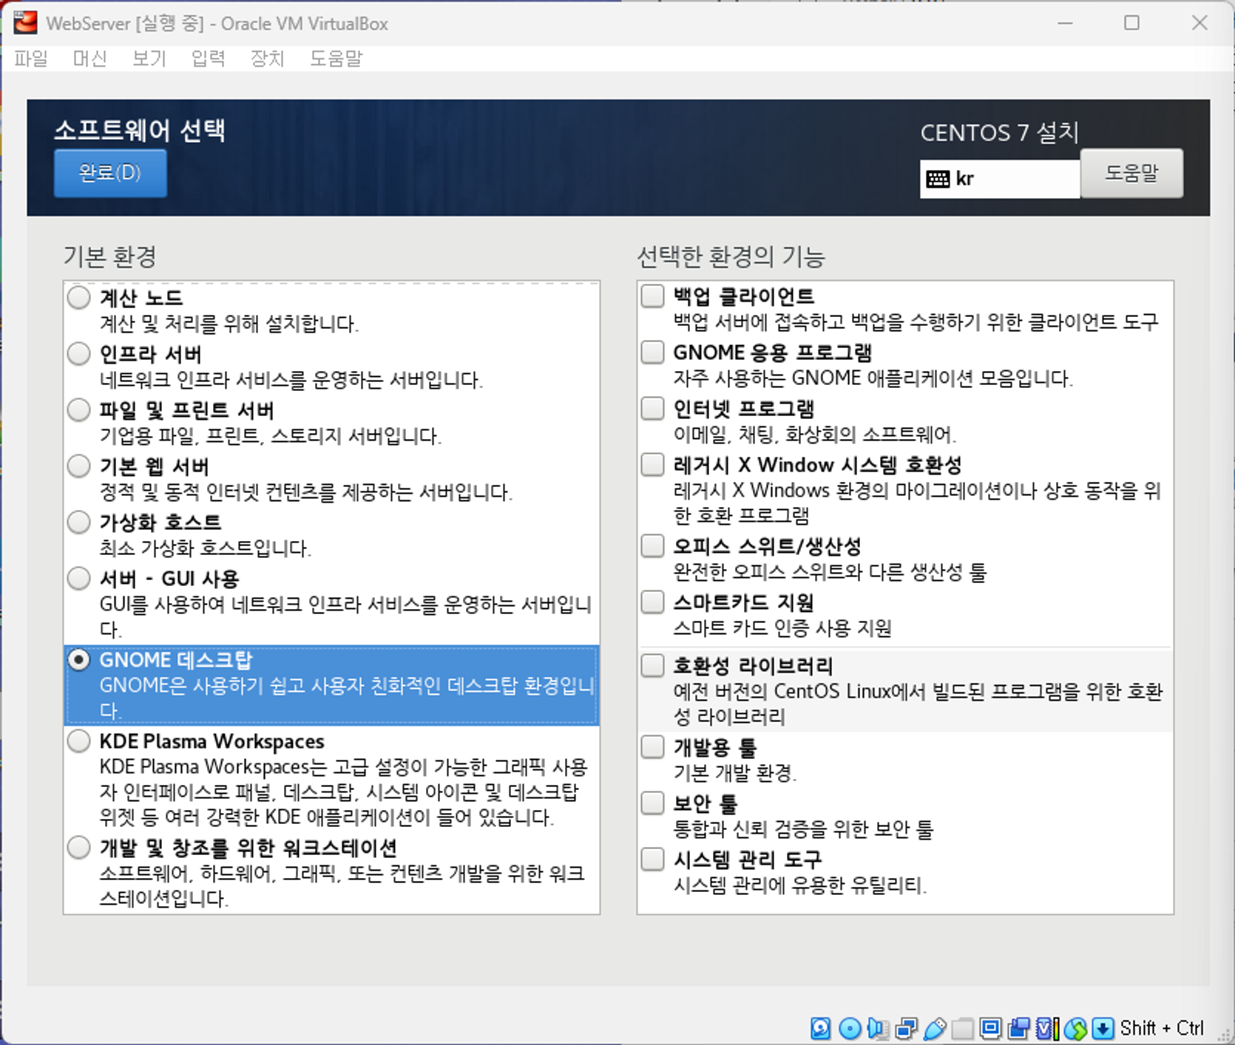Click the recording status icon
Viewport: 1235px width, 1045px height.
pos(1018,1028)
